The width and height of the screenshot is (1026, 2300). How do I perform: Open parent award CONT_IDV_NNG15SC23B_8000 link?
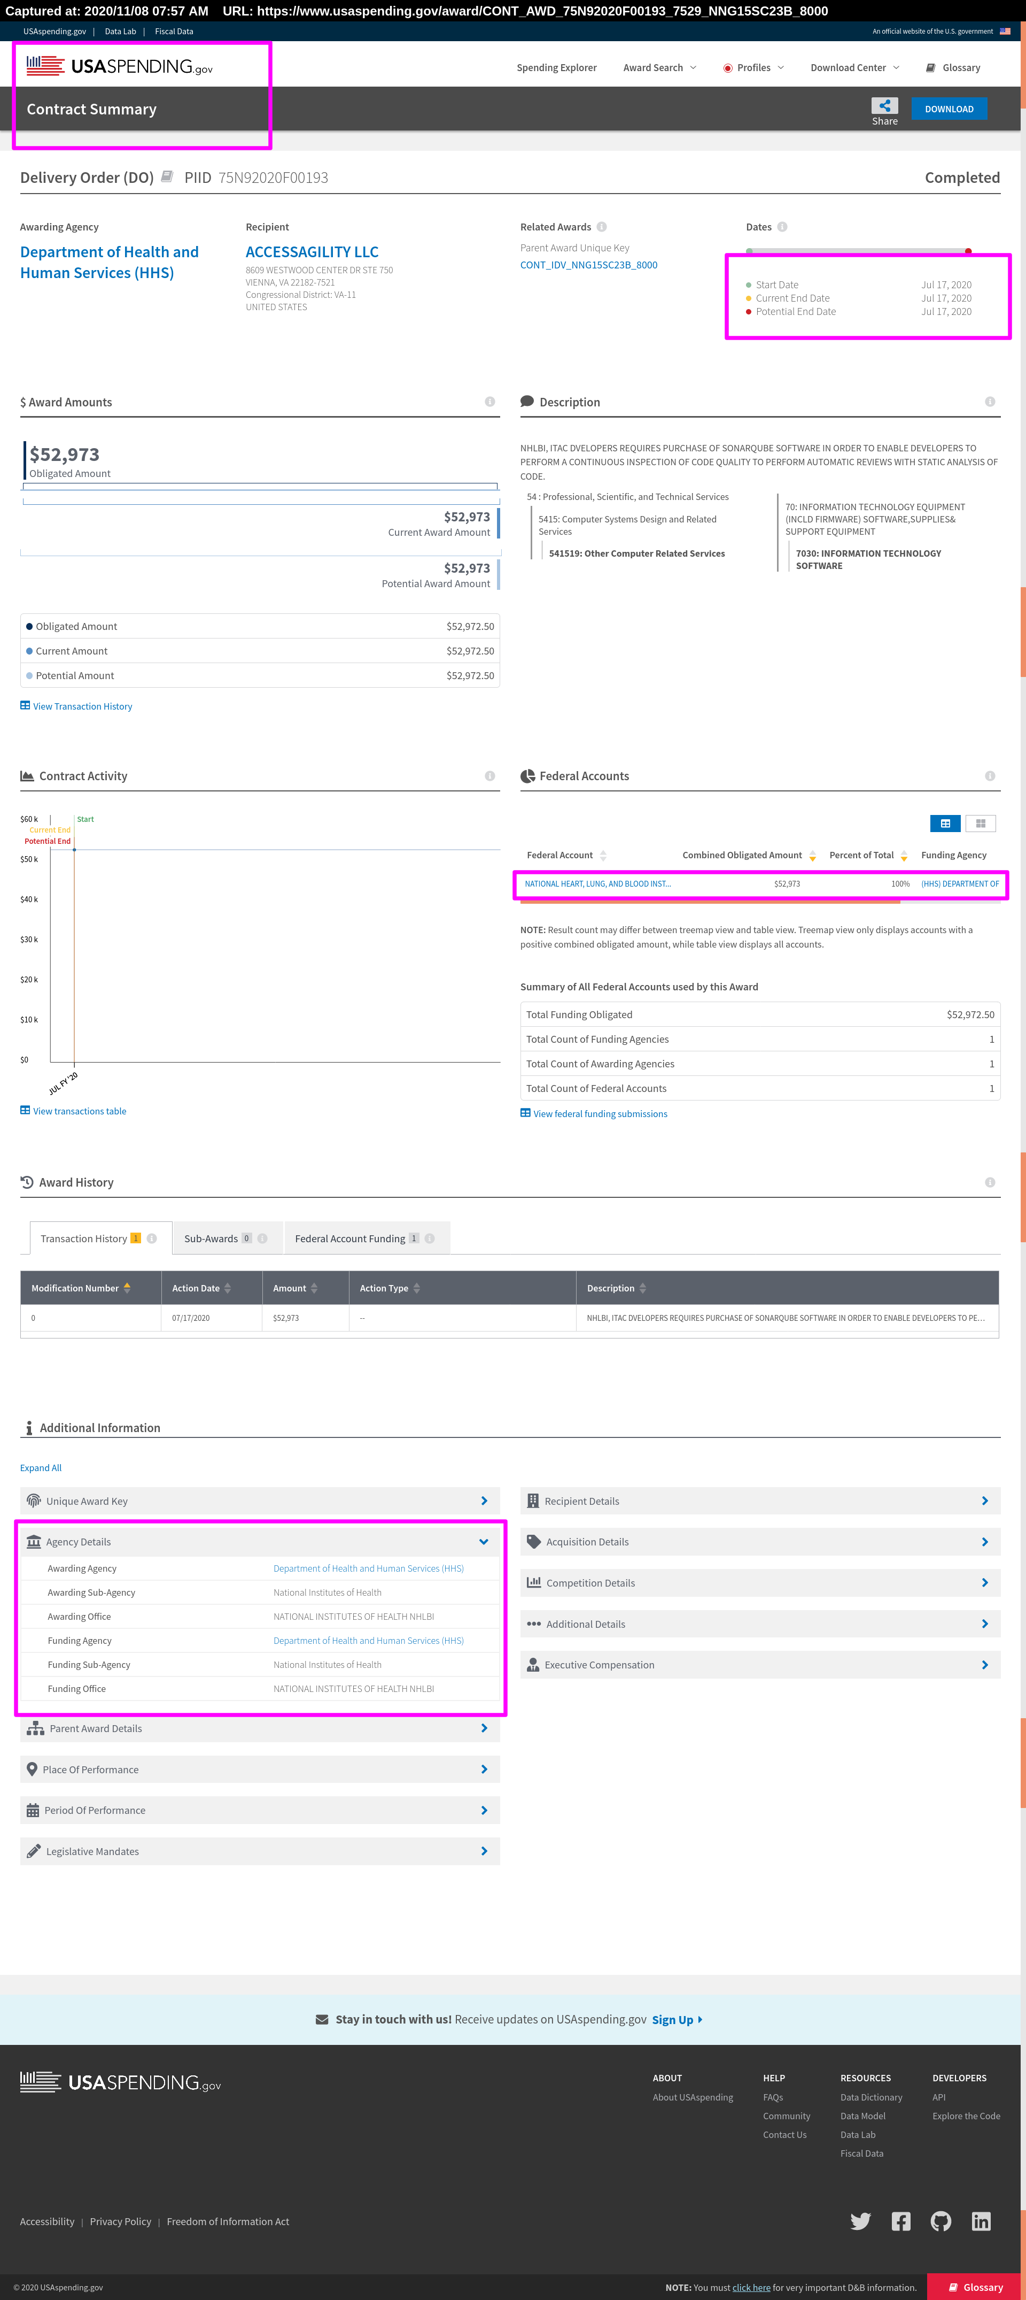pos(589,265)
